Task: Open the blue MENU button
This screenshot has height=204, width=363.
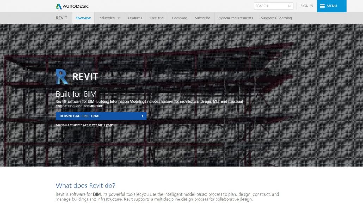Action: [332, 6]
